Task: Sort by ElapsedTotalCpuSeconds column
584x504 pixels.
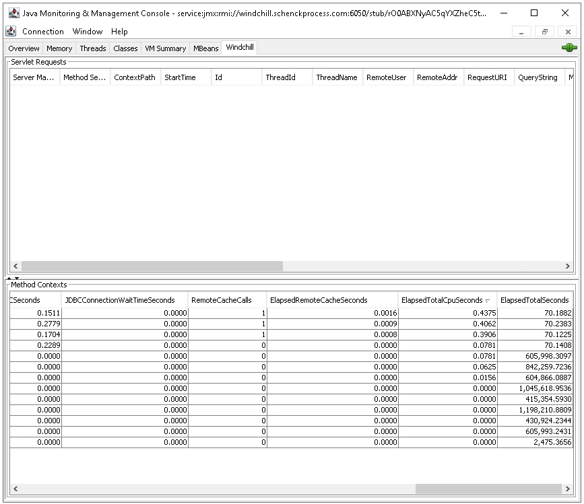Action: tap(445, 300)
